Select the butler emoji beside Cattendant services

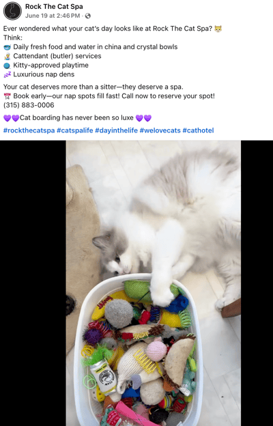tap(7, 56)
